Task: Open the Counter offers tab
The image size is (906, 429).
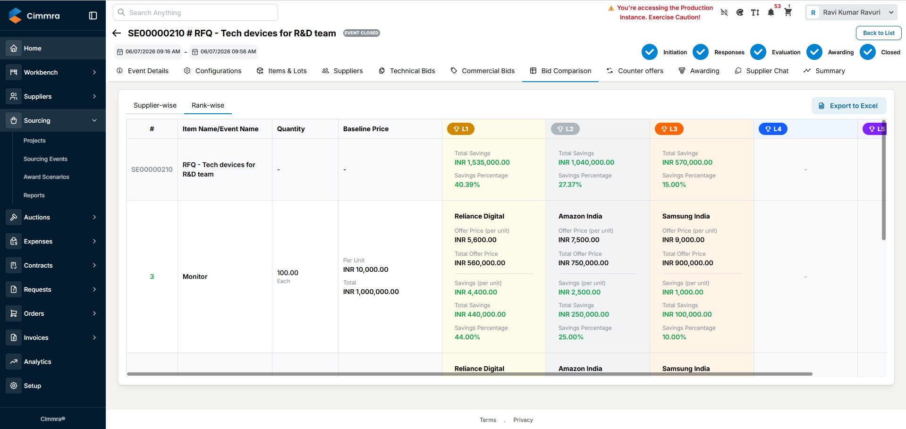Action: (x=635, y=71)
